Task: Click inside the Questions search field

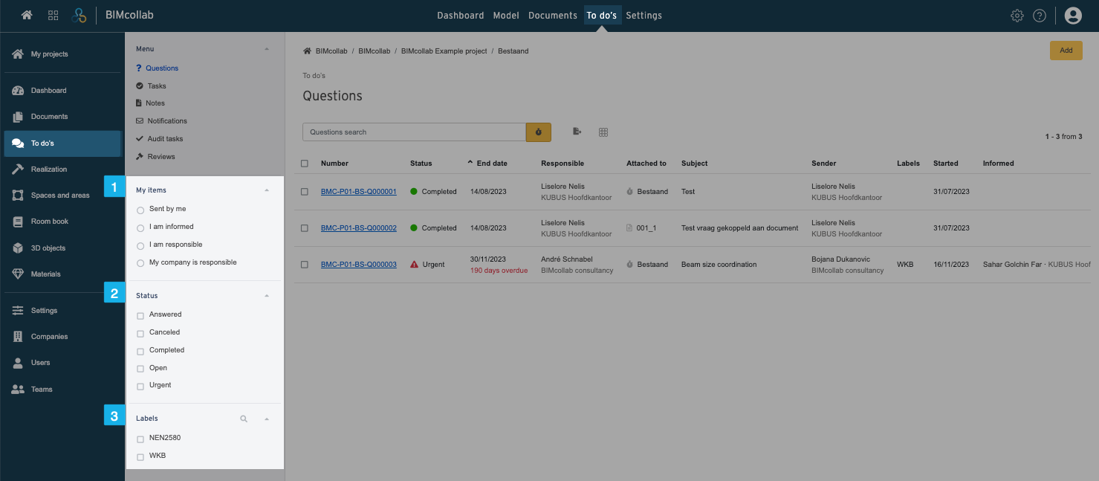Action: (414, 132)
